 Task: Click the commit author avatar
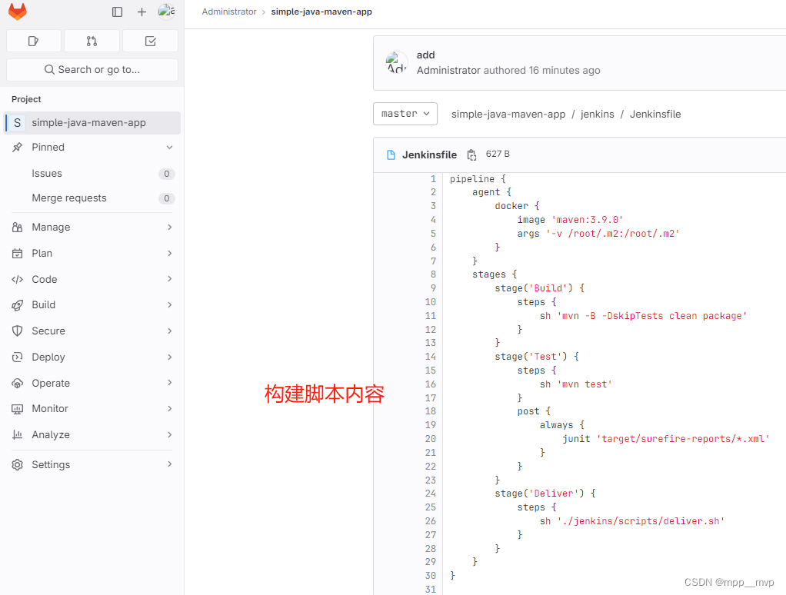pyautogui.click(x=397, y=63)
